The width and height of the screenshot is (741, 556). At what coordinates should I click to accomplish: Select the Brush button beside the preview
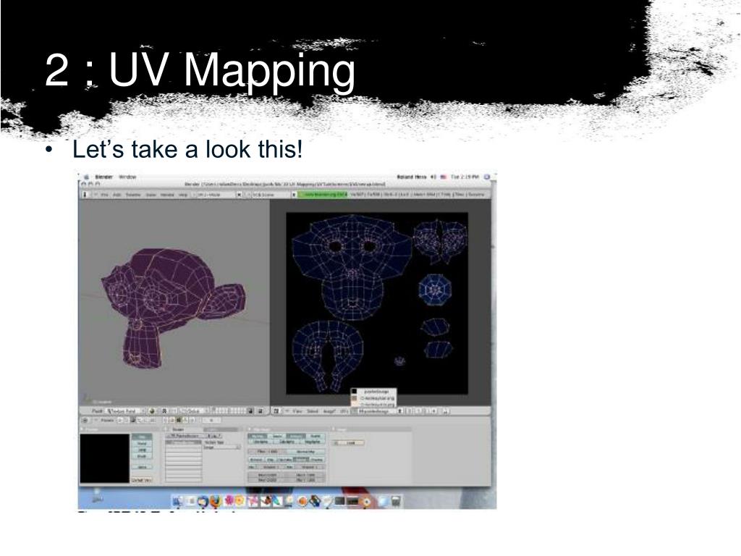[x=141, y=456]
